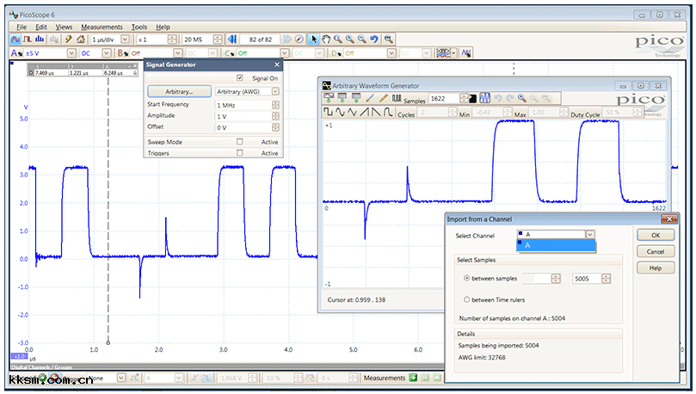This screenshot has height=394, width=696.
Task: Open the timebase 1 µs/div dropdown
Action: point(126,40)
